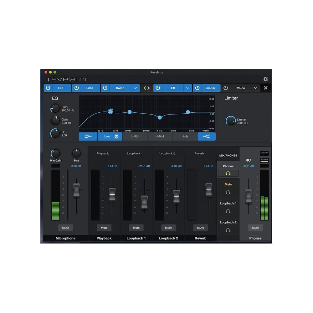Image resolution: width=313 pixels, height=313 pixels.
Task: Click the Loopback 2 channel fader
Action: tap(177, 197)
